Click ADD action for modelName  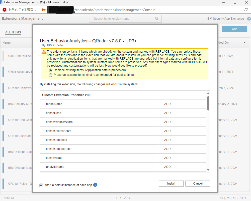pos(167,104)
